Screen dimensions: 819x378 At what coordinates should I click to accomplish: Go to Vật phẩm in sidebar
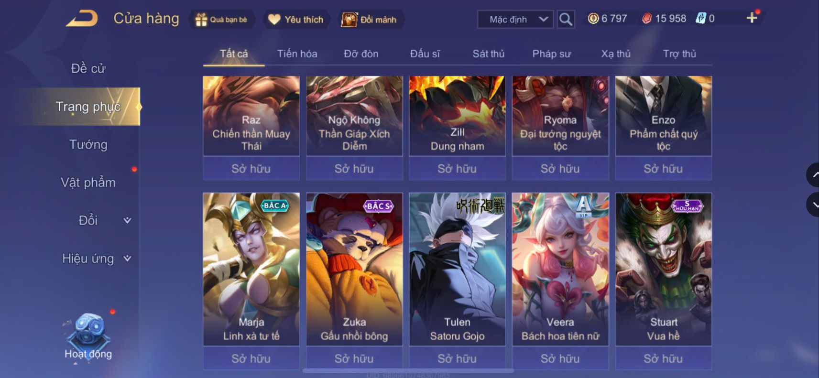[x=88, y=183]
